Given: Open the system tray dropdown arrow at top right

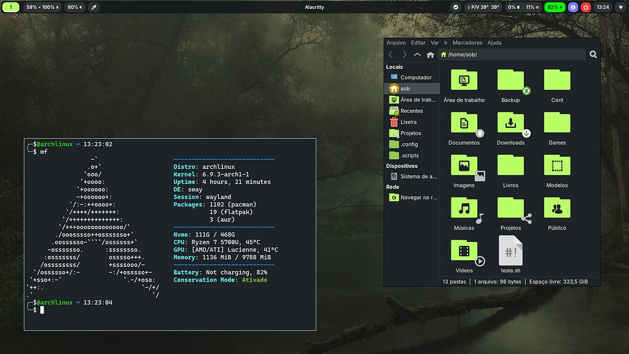Looking at the screenshot, I should [620, 7].
